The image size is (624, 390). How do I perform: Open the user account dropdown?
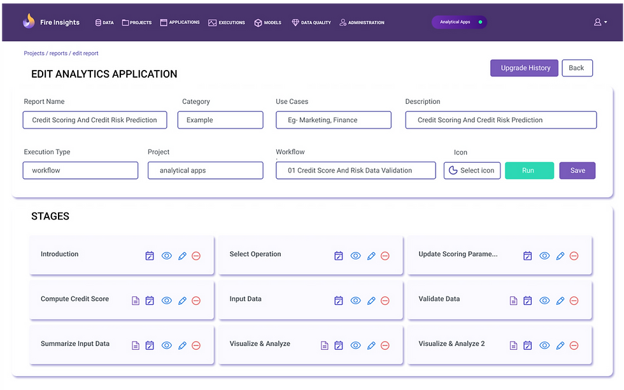[600, 22]
